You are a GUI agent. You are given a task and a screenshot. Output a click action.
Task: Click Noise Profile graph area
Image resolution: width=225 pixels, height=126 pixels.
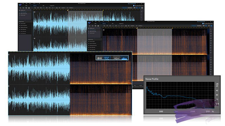(180, 95)
